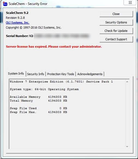
Task: Click the System type 64-bit line
Action: 44,89
